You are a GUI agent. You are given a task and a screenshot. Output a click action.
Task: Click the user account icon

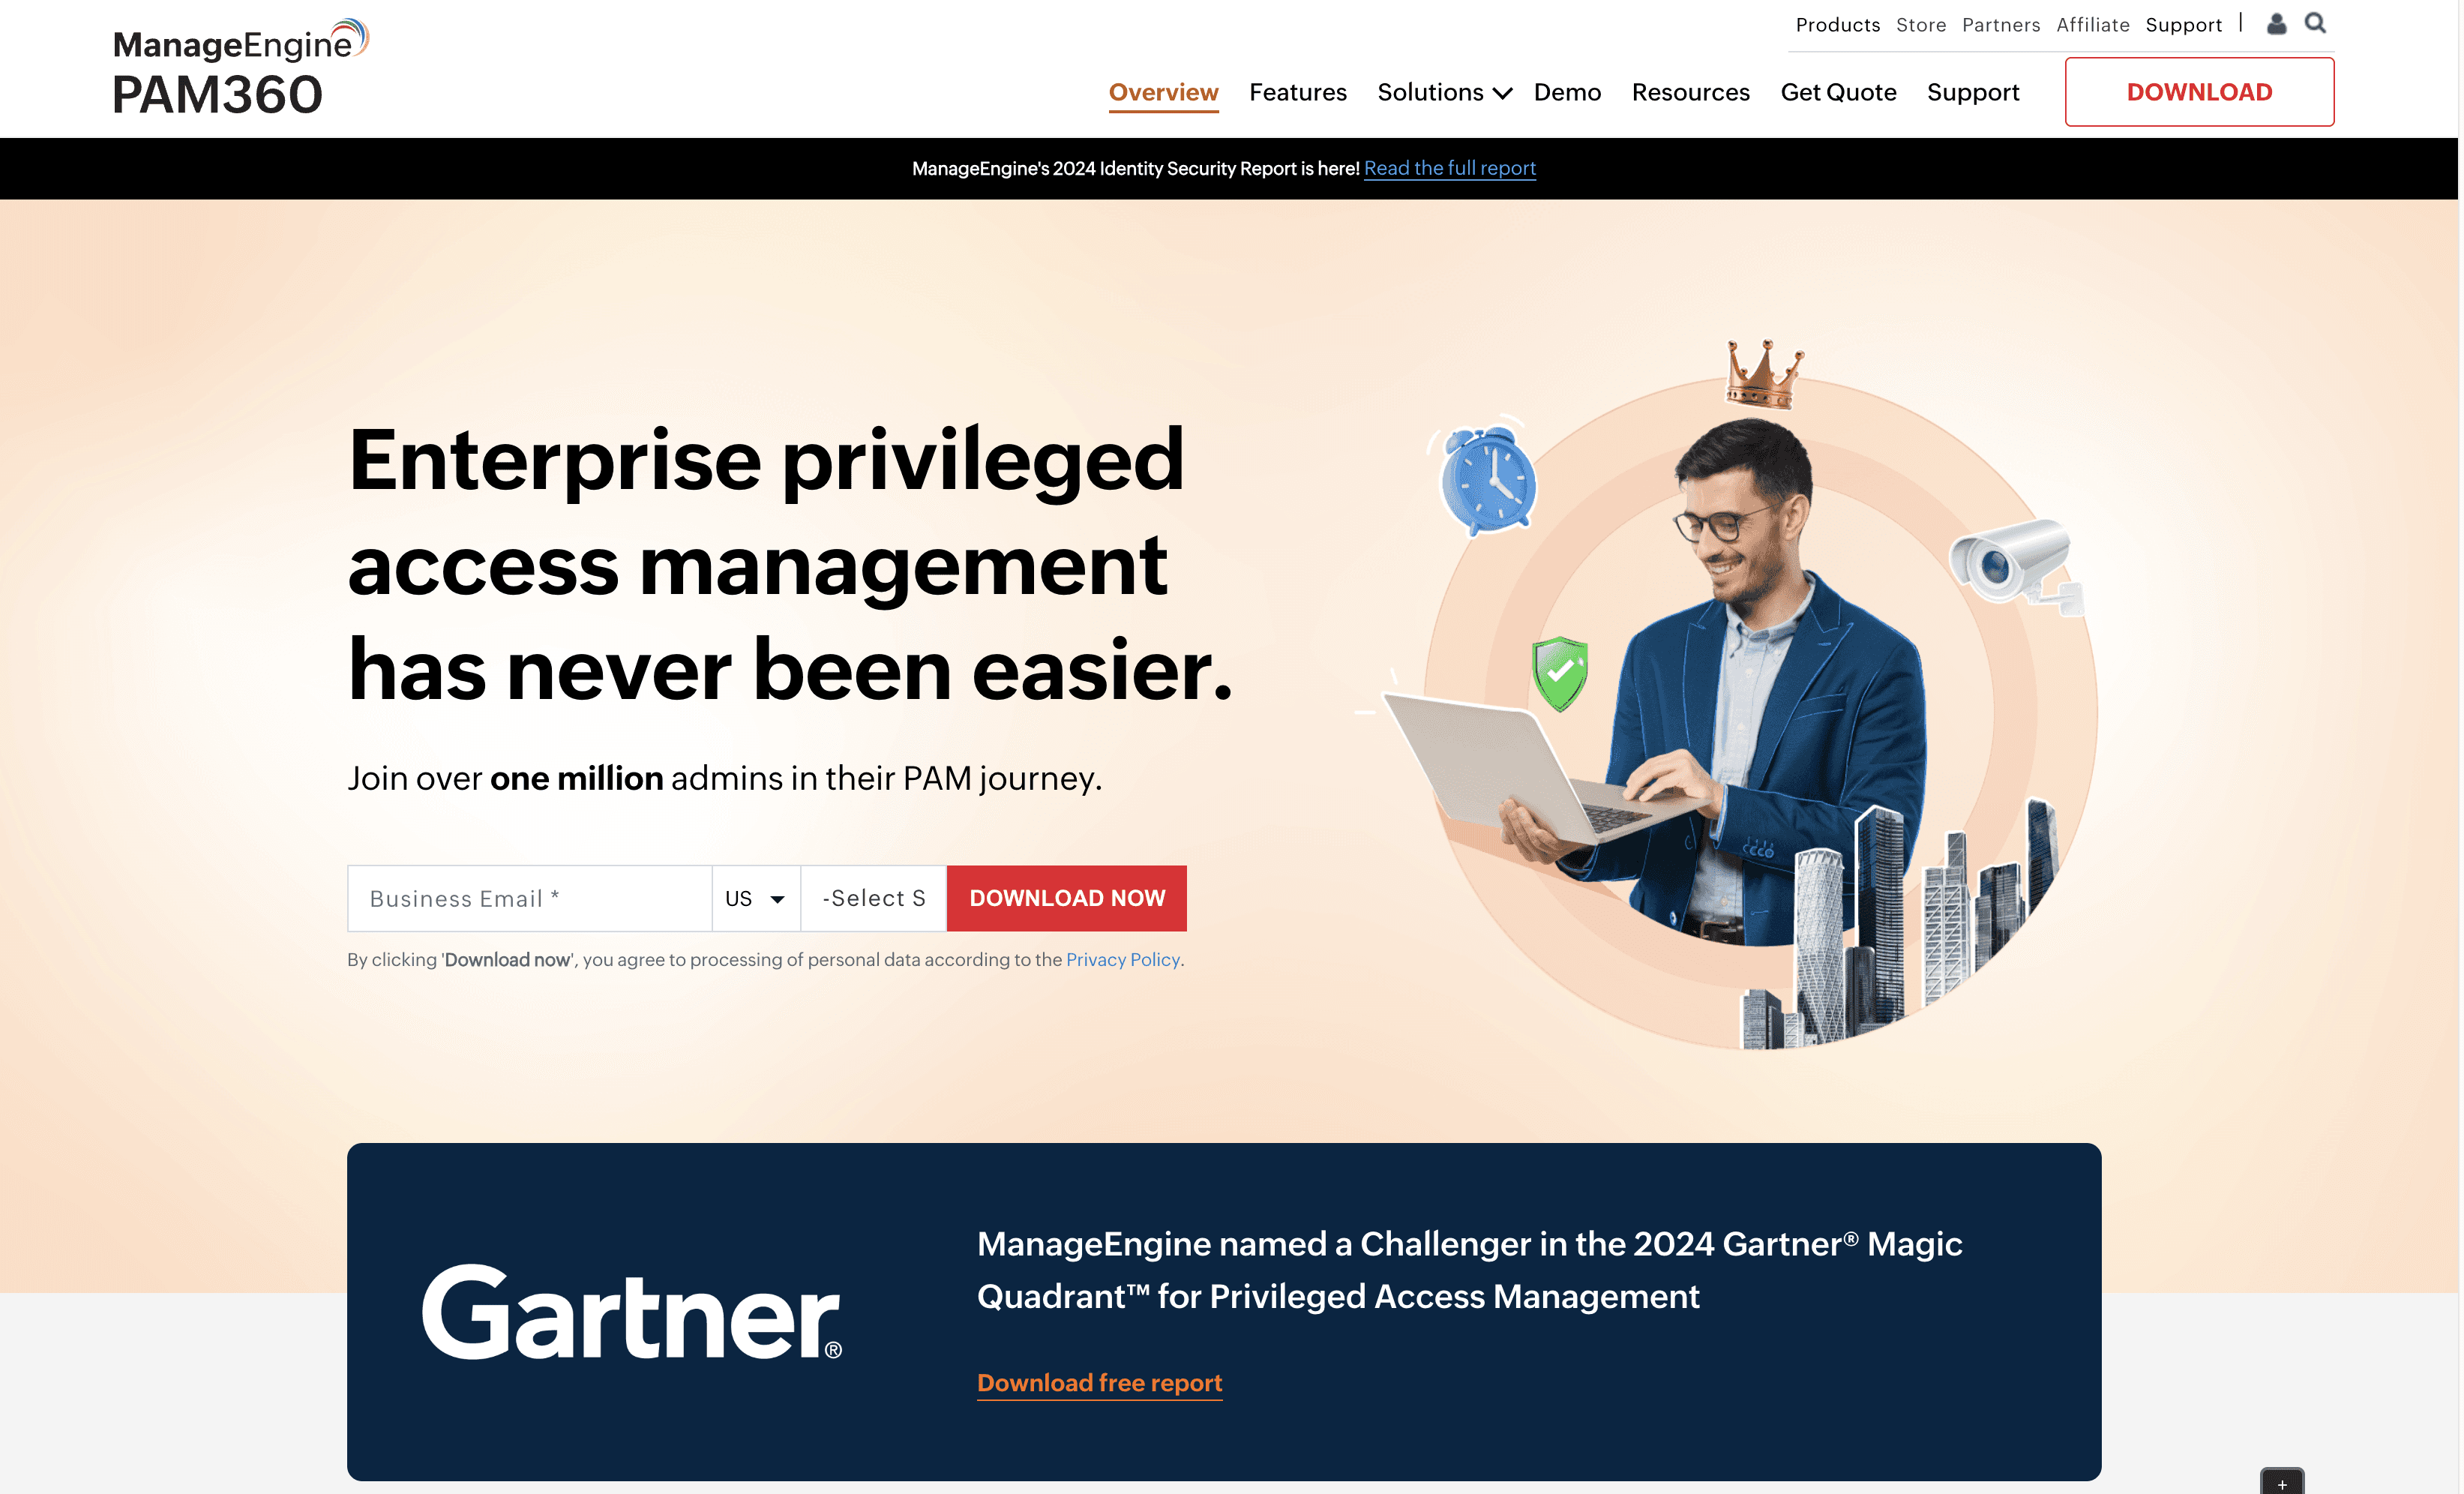pos(2276,23)
